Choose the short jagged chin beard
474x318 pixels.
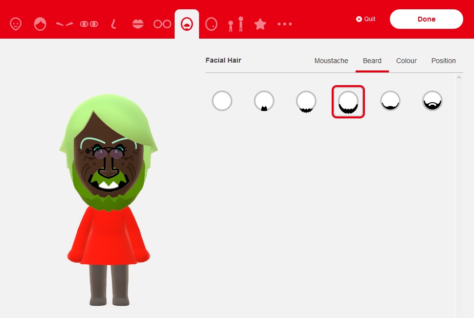click(306, 101)
